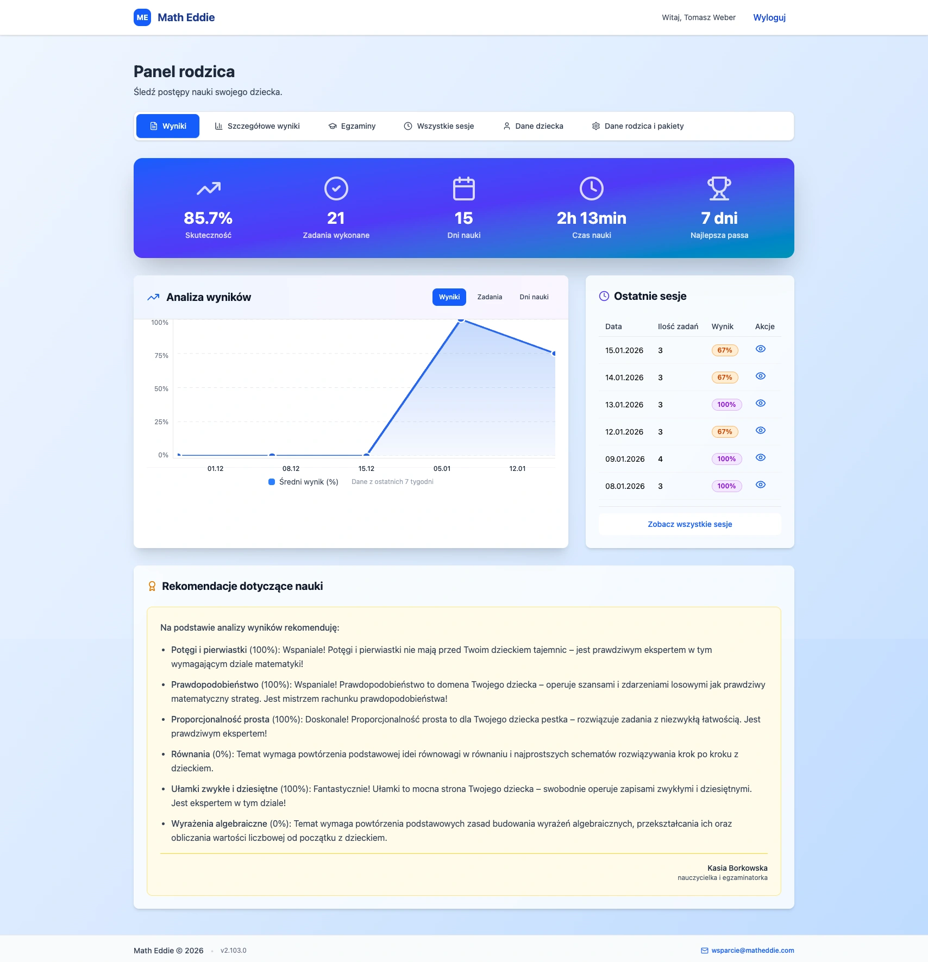Switch the chart to Dni nauki view

534,297
